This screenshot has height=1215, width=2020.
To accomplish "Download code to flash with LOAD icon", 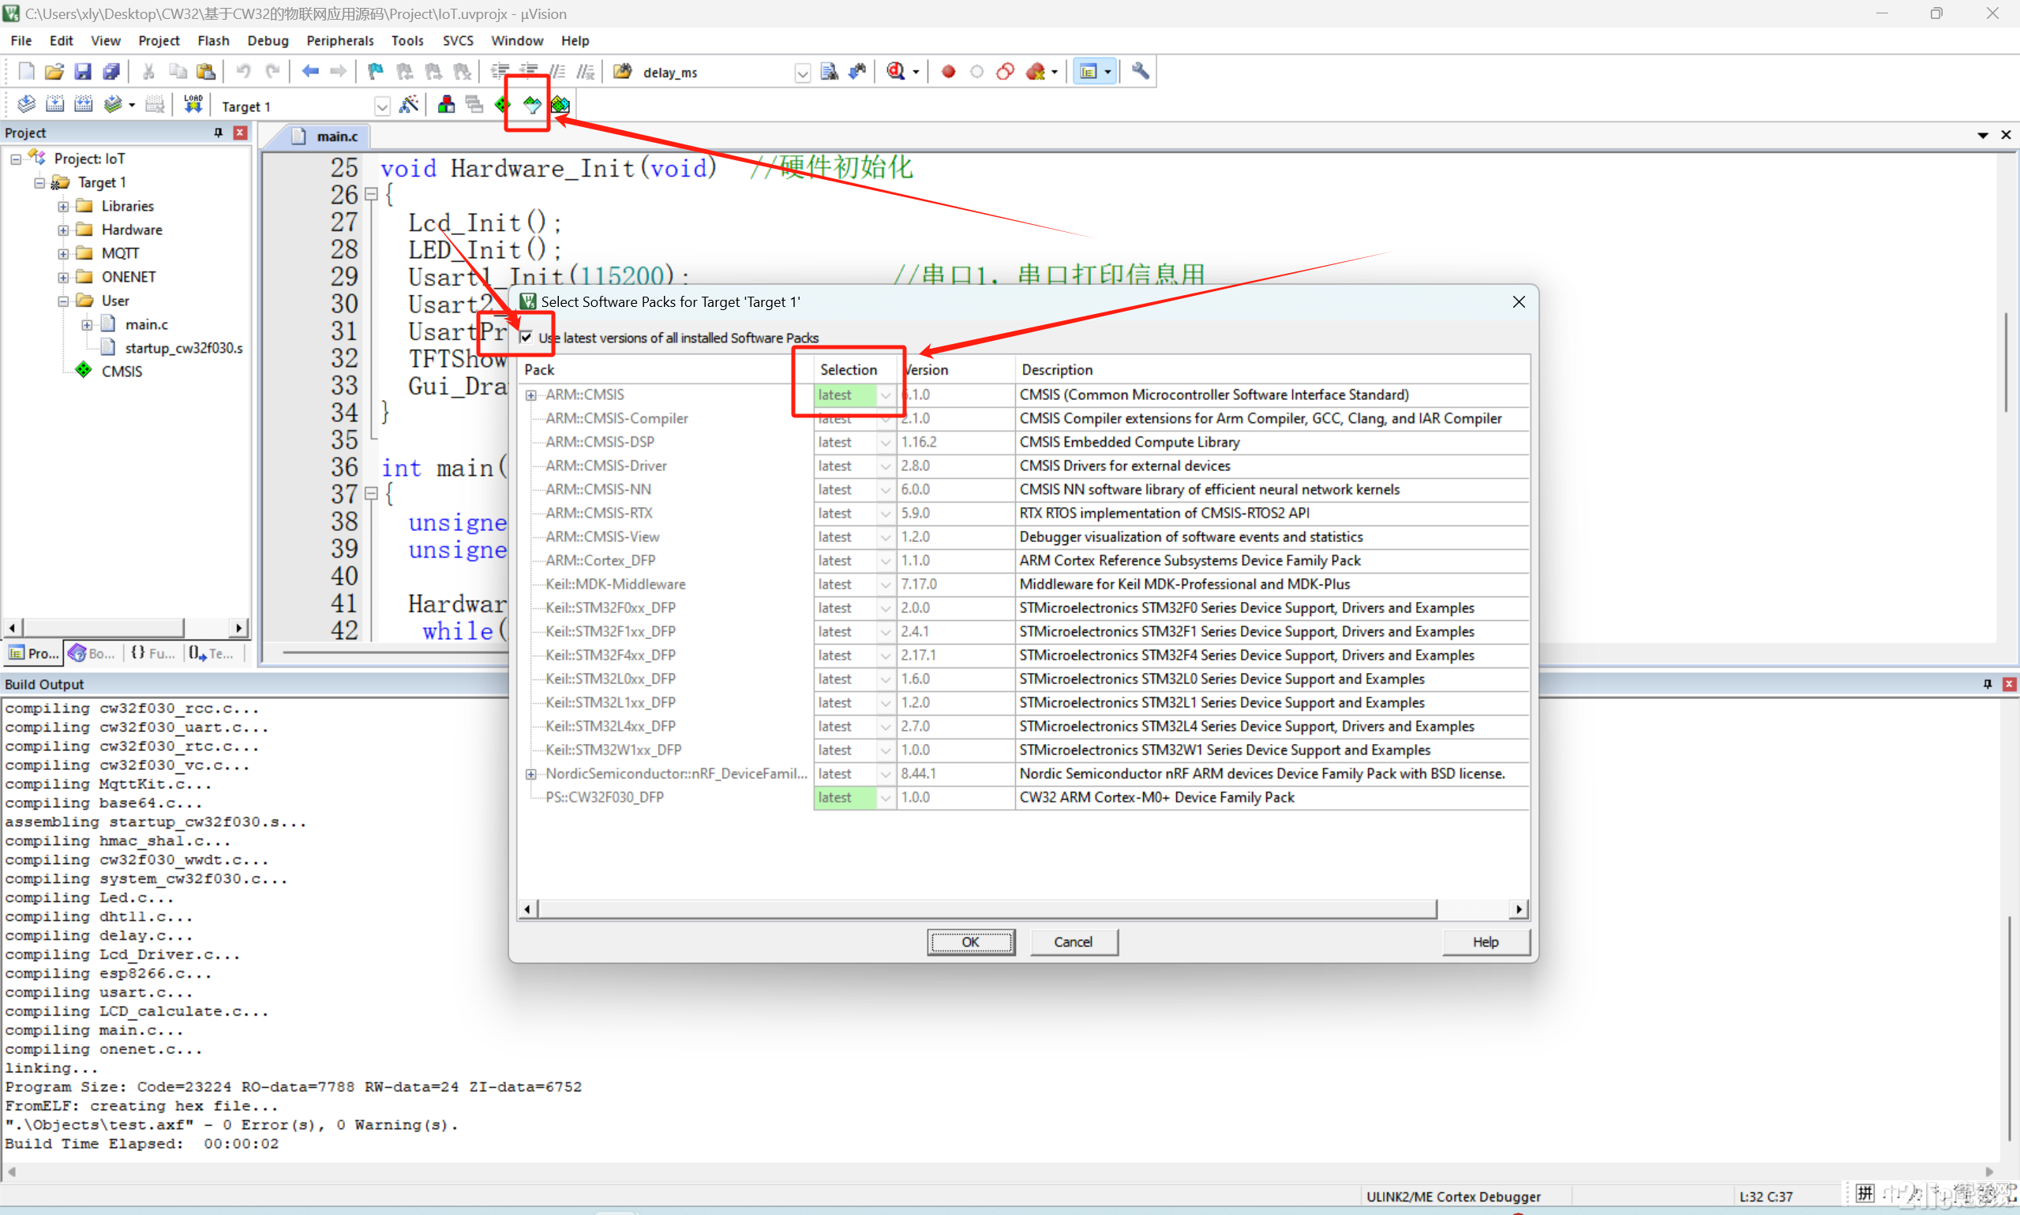I will [193, 105].
